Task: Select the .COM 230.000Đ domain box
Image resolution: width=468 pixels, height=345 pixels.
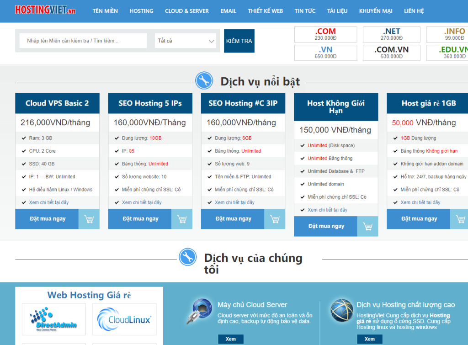Action: 325,34
